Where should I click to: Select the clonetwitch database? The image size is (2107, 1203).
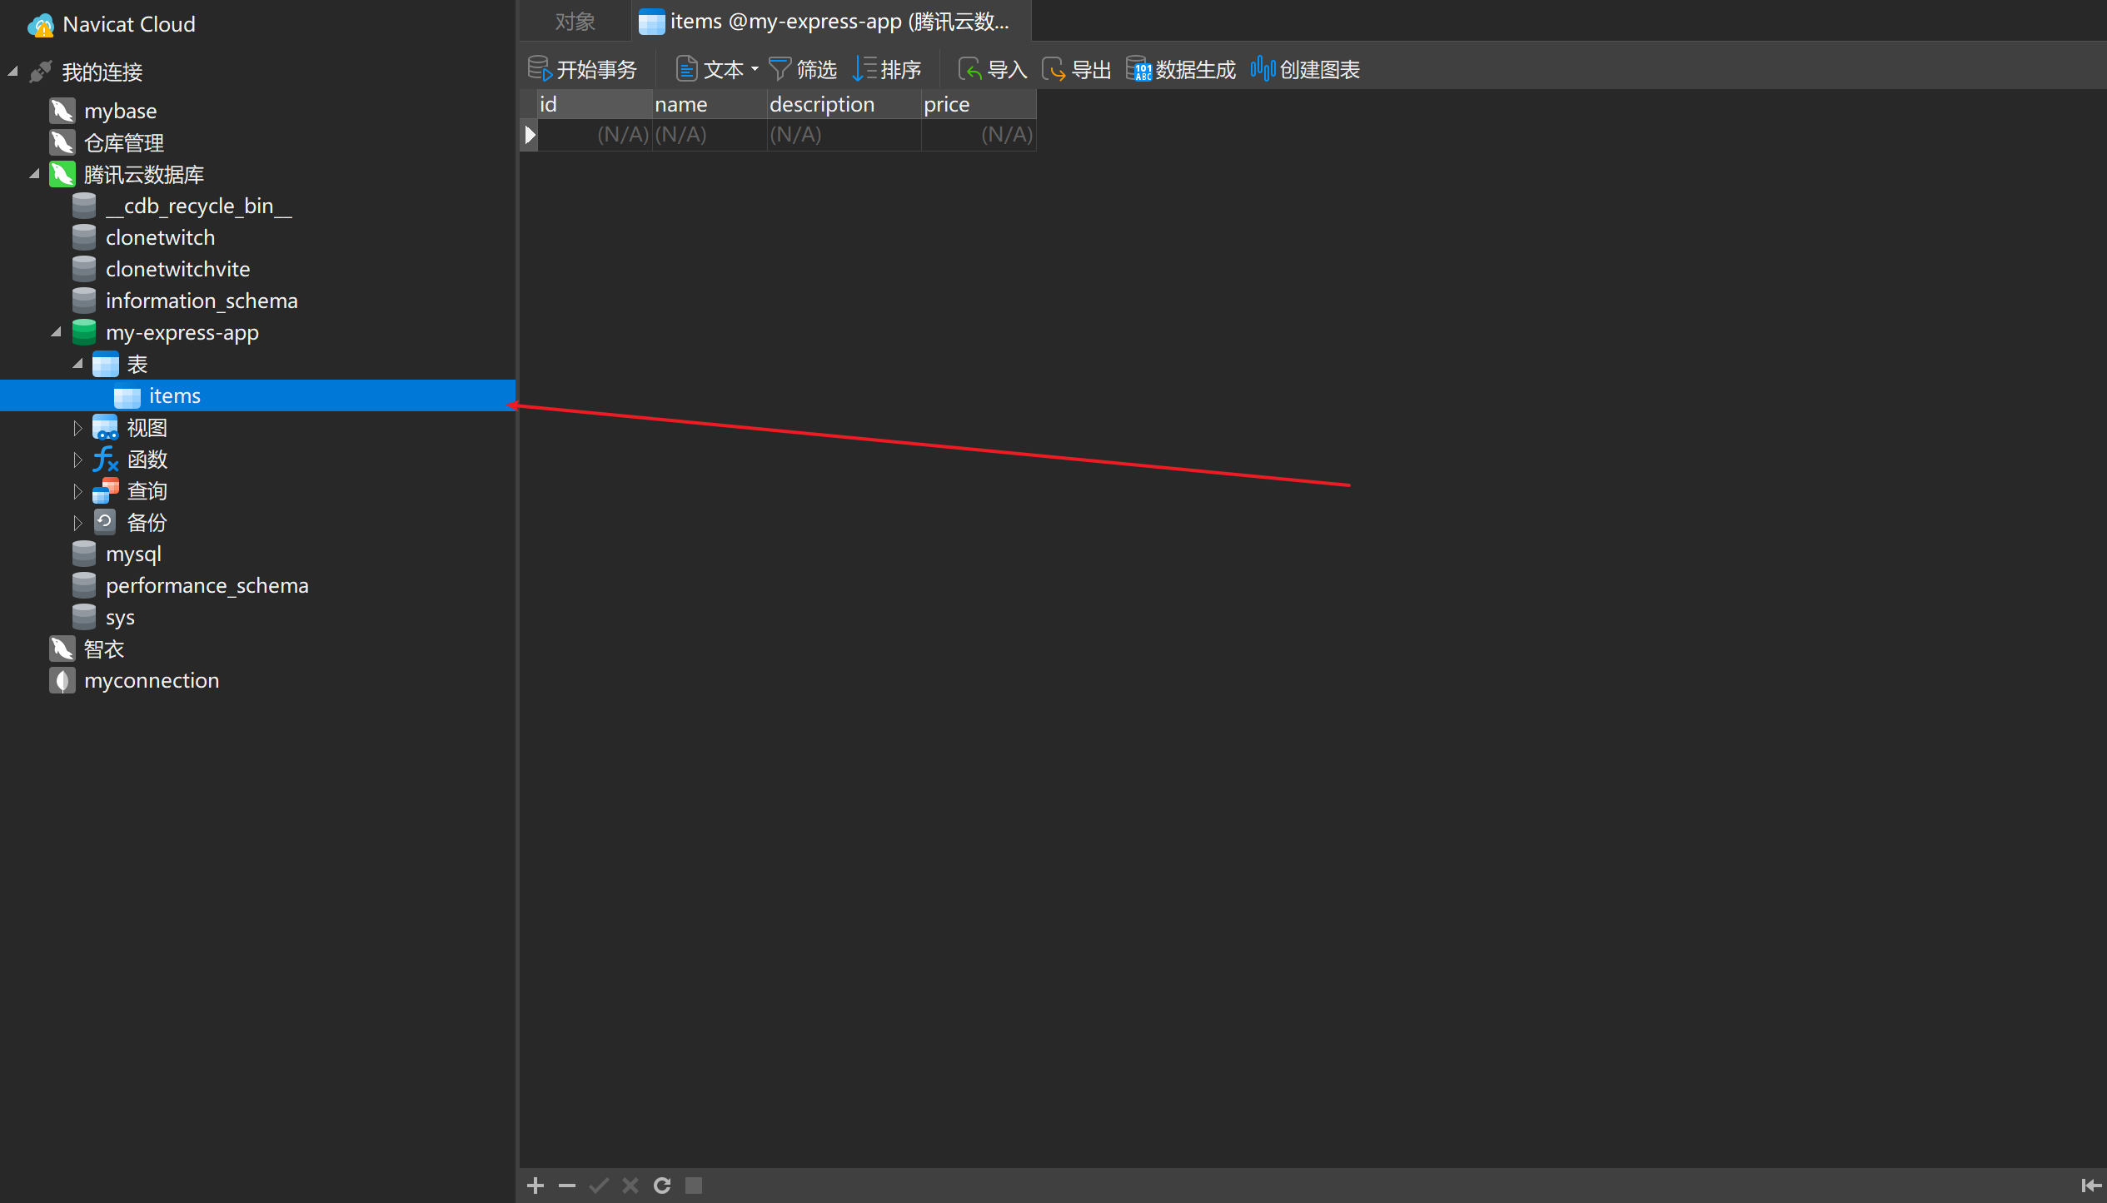coord(160,238)
